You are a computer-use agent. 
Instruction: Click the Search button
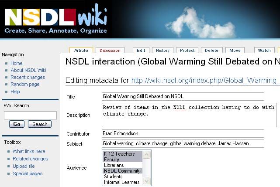(x=40, y=124)
